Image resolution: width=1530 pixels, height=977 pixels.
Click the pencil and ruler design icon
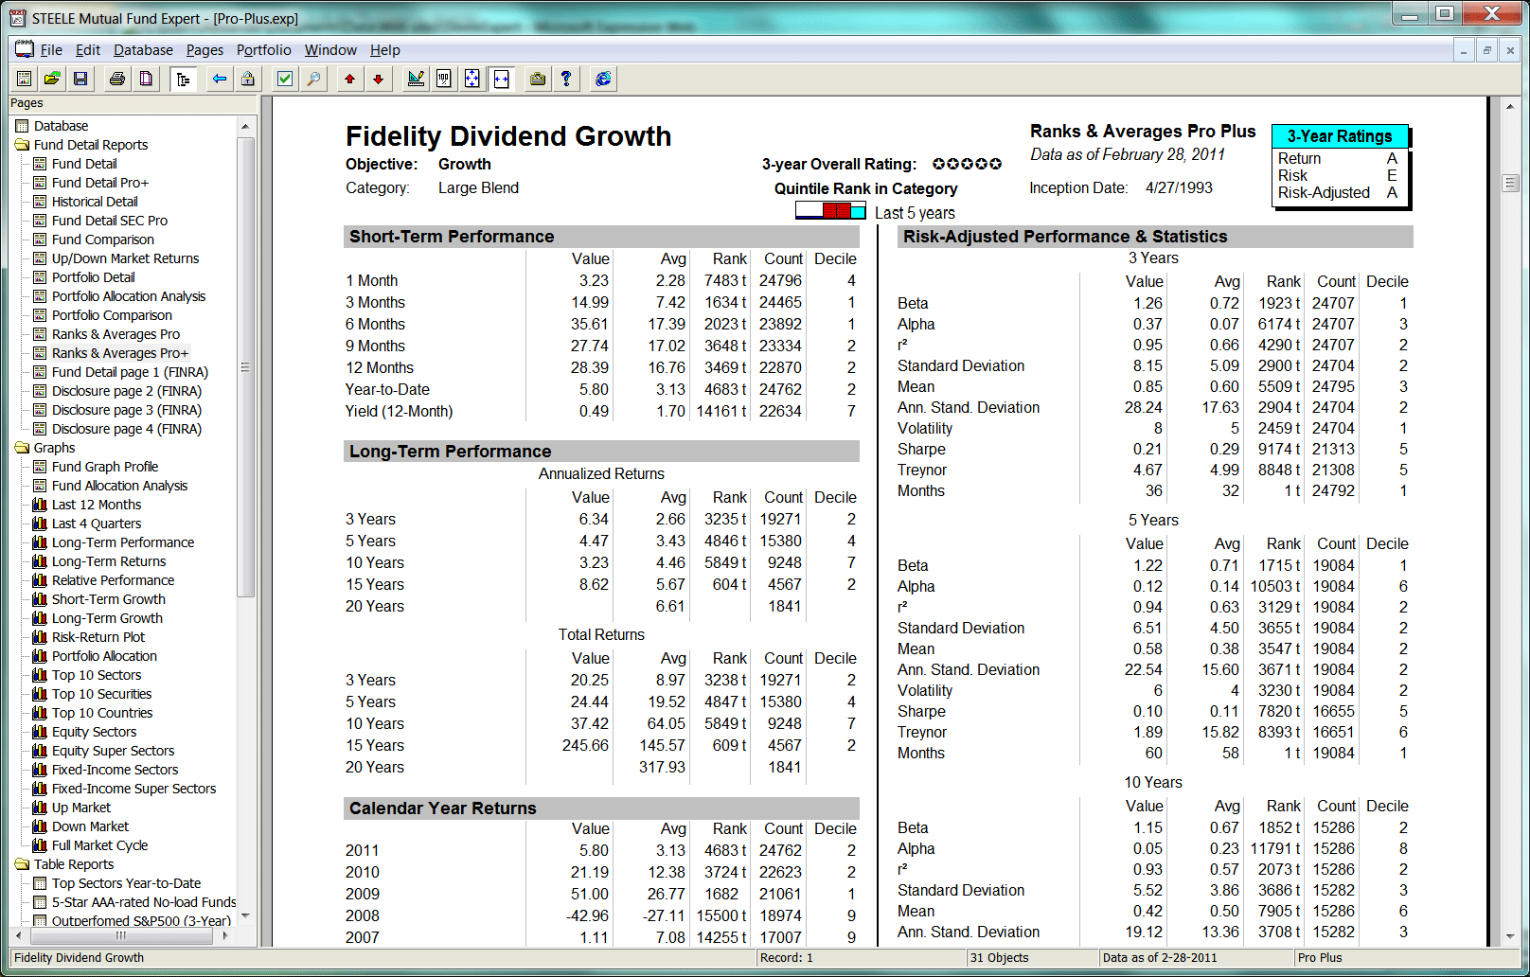(x=416, y=80)
